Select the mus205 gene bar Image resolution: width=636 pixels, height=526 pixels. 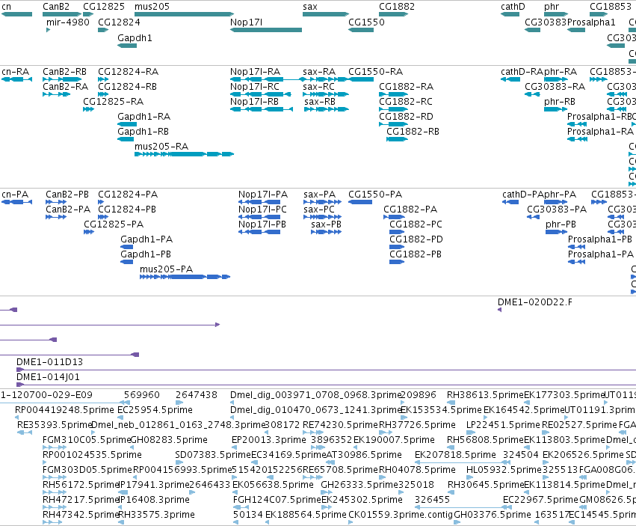[184, 14]
